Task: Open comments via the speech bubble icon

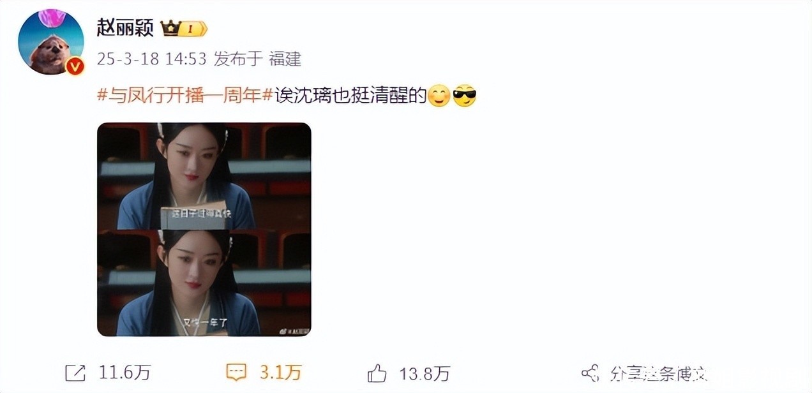Action: click(237, 373)
